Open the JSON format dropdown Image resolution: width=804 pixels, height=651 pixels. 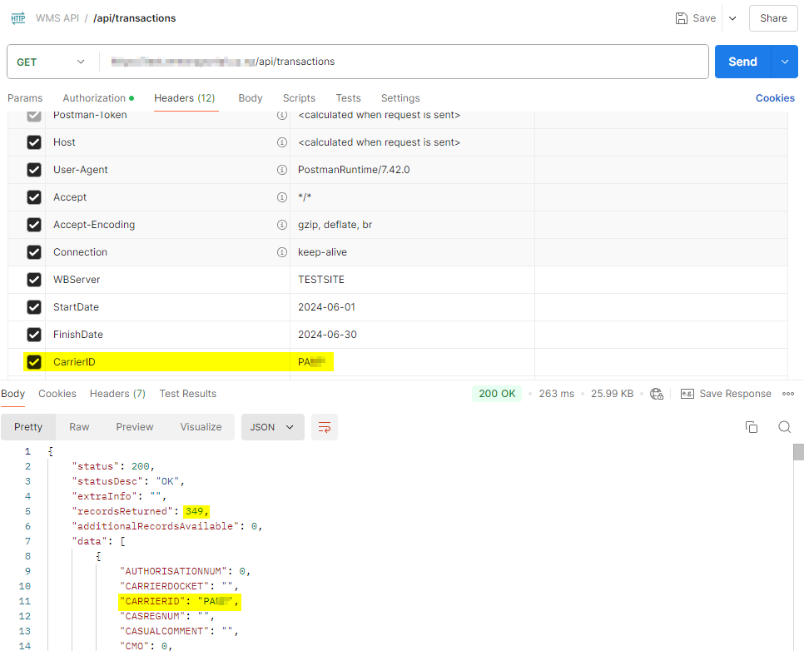pos(272,427)
